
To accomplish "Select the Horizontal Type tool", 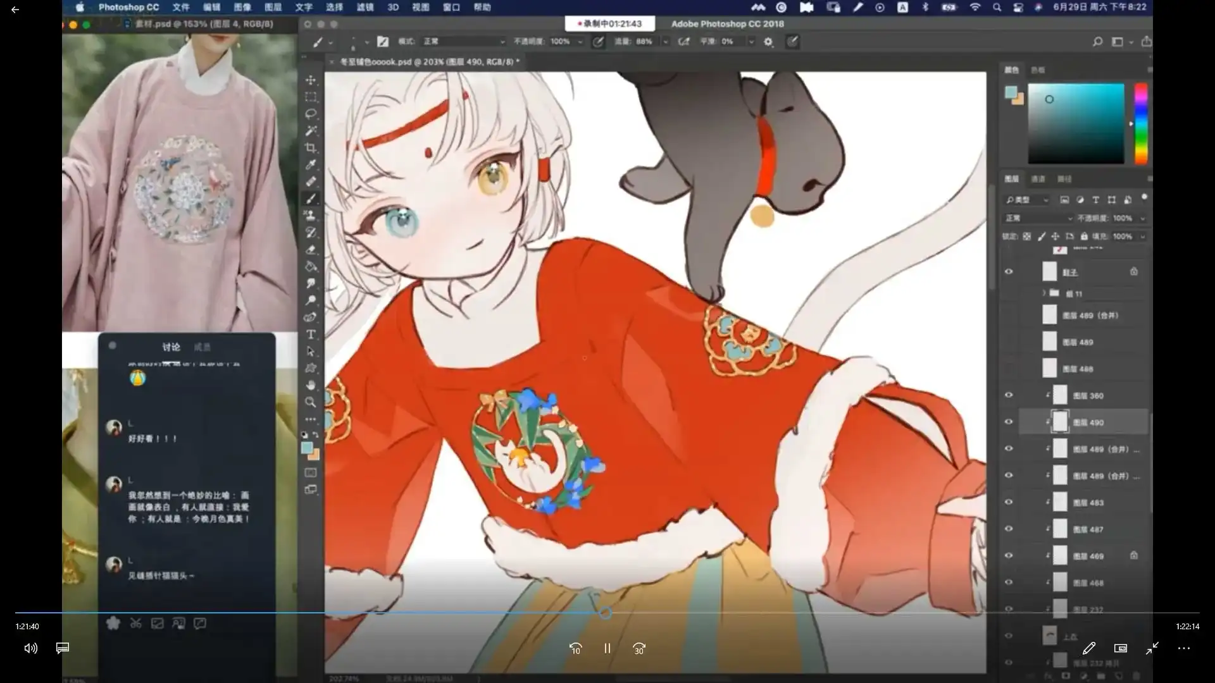I will point(311,335).
